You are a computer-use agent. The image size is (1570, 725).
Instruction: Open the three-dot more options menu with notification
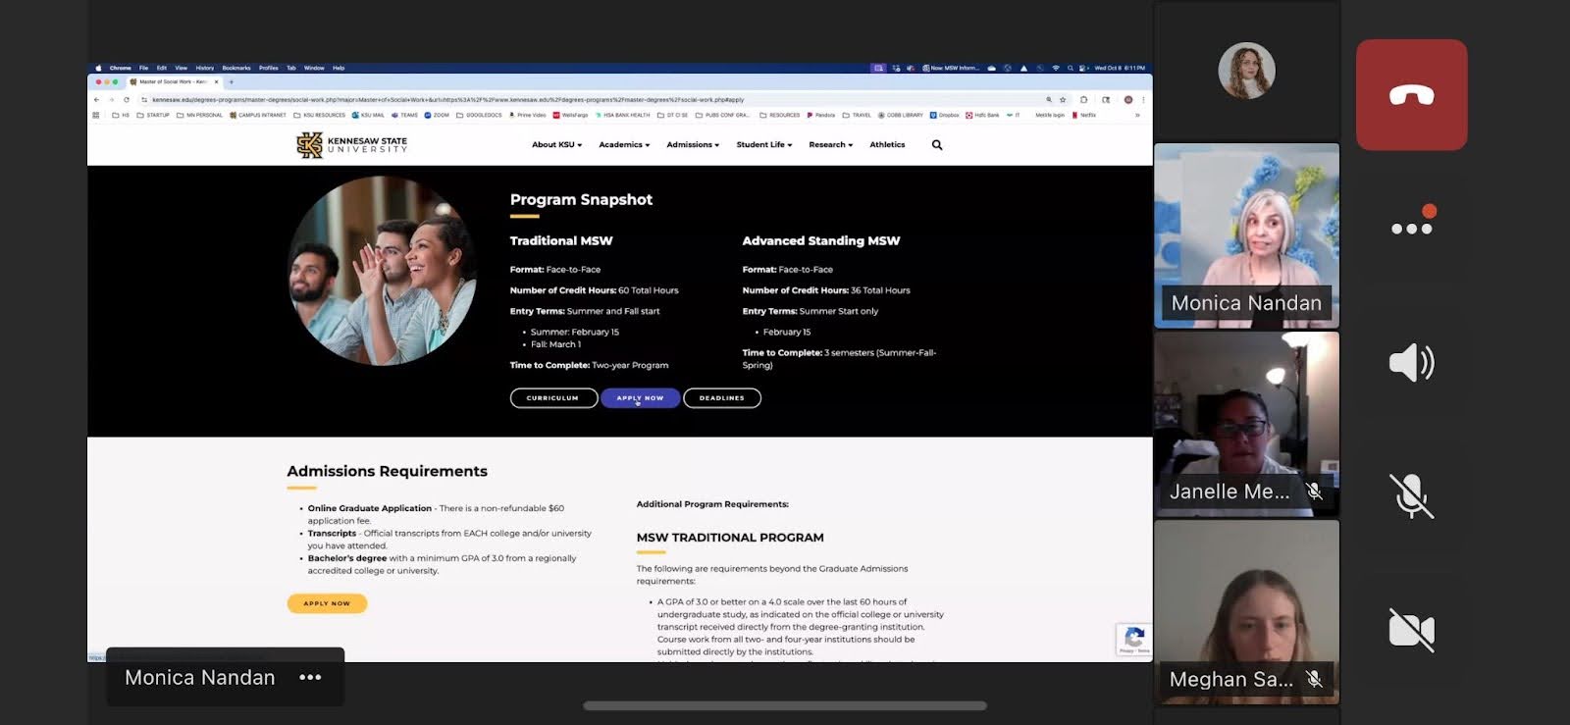[x=1411, y=228]
